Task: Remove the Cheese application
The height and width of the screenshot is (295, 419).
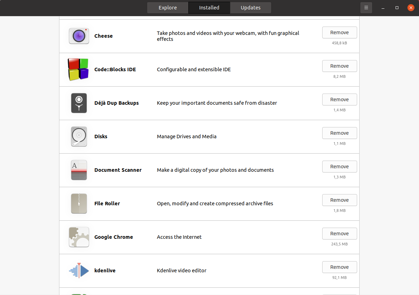Action: [339, 32]
